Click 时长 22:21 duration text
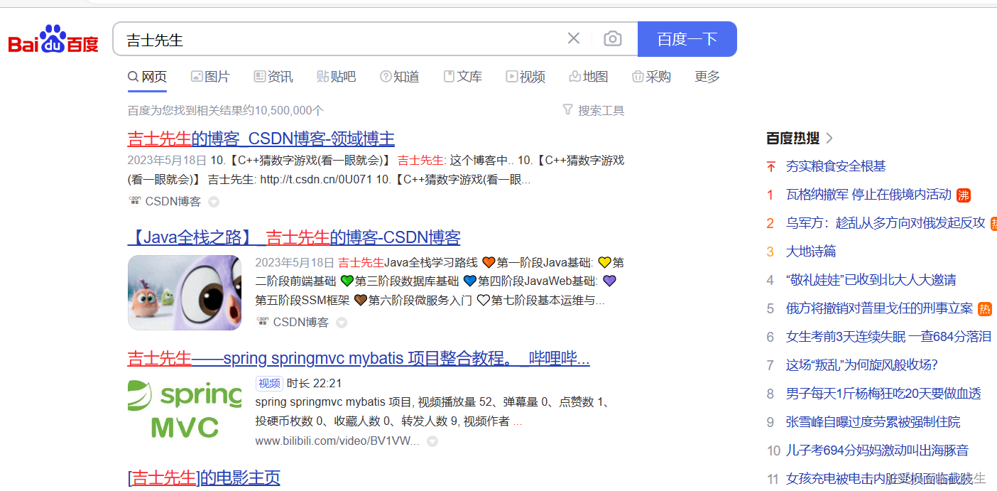997x491 pixels. (x=314, y=384)
